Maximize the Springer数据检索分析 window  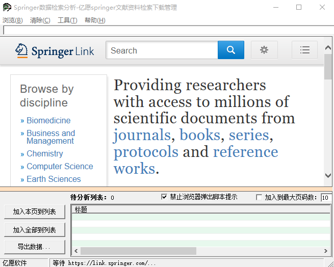click(299, 7)
